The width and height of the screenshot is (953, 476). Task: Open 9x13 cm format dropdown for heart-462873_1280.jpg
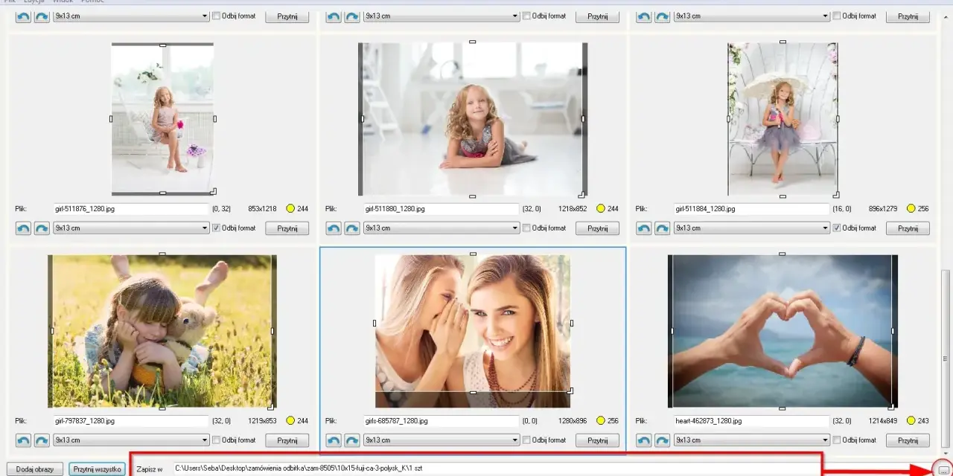[x=752, y=440]
